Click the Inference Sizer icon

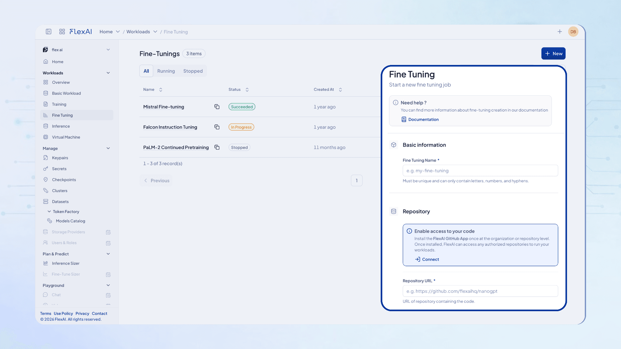(x=46, y=264)
